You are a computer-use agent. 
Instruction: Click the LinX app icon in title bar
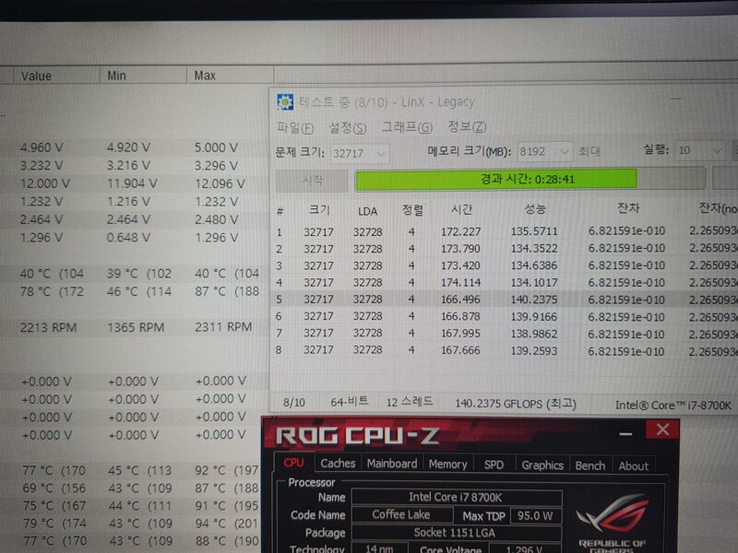coord(285,102)
